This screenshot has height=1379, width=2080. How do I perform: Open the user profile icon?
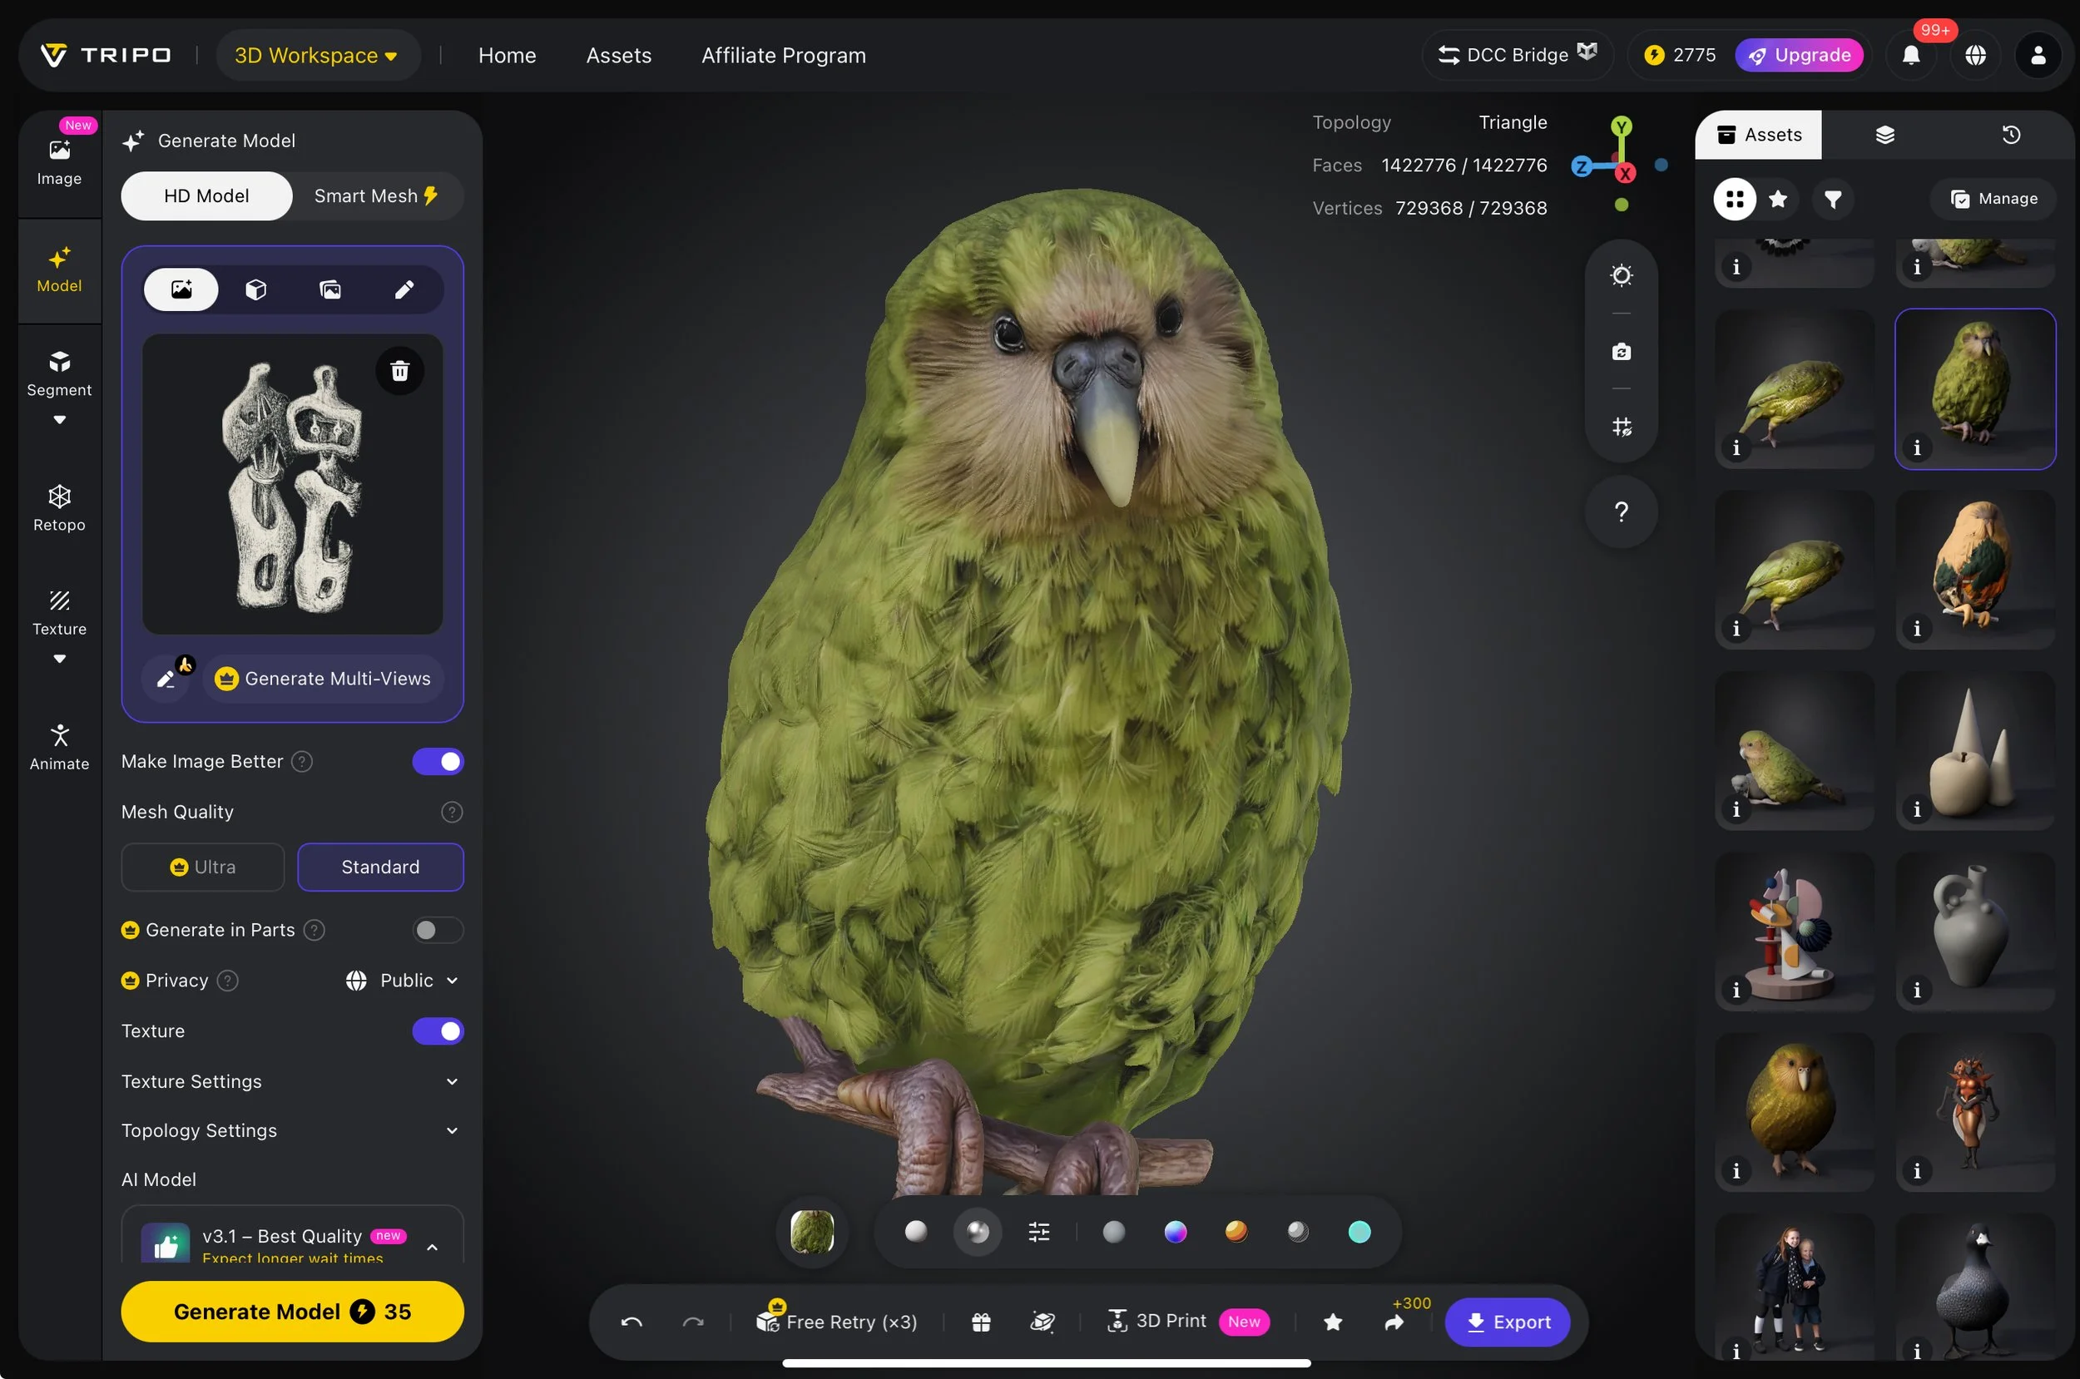tap(2038, 56)
